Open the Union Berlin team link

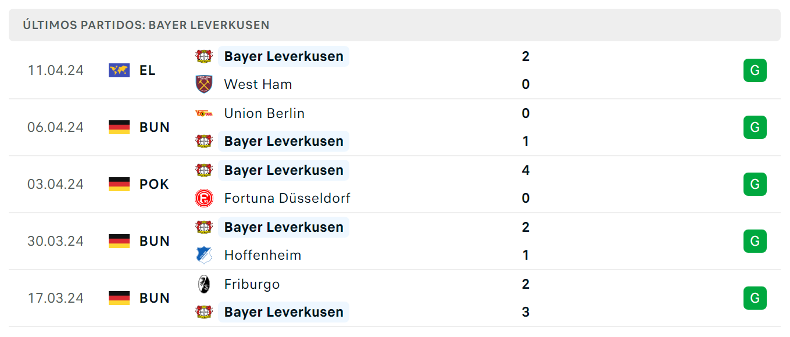(264, 113)
